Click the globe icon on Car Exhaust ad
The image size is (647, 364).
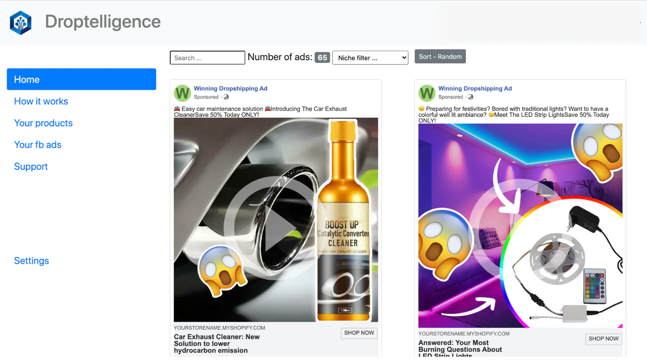[226, 97]
